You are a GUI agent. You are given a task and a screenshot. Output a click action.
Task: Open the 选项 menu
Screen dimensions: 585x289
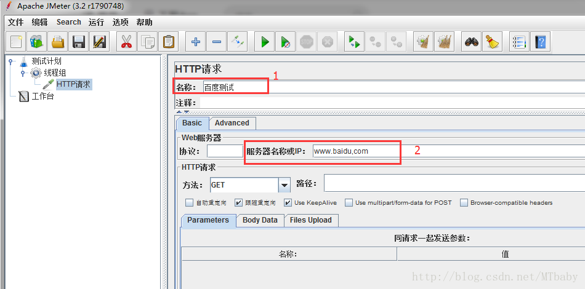(120, 22)
